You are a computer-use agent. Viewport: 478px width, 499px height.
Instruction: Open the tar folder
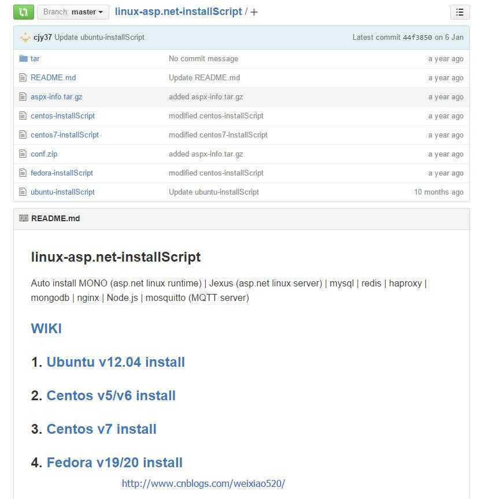pyautogui.click(x=35, y=59)
